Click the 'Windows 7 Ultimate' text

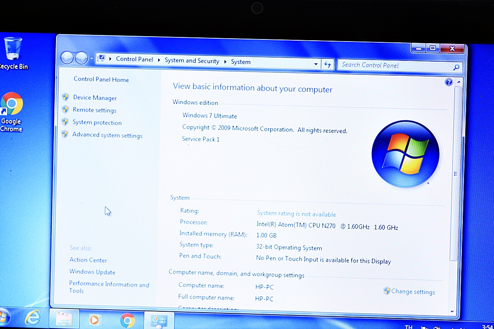tap(210, 116)
